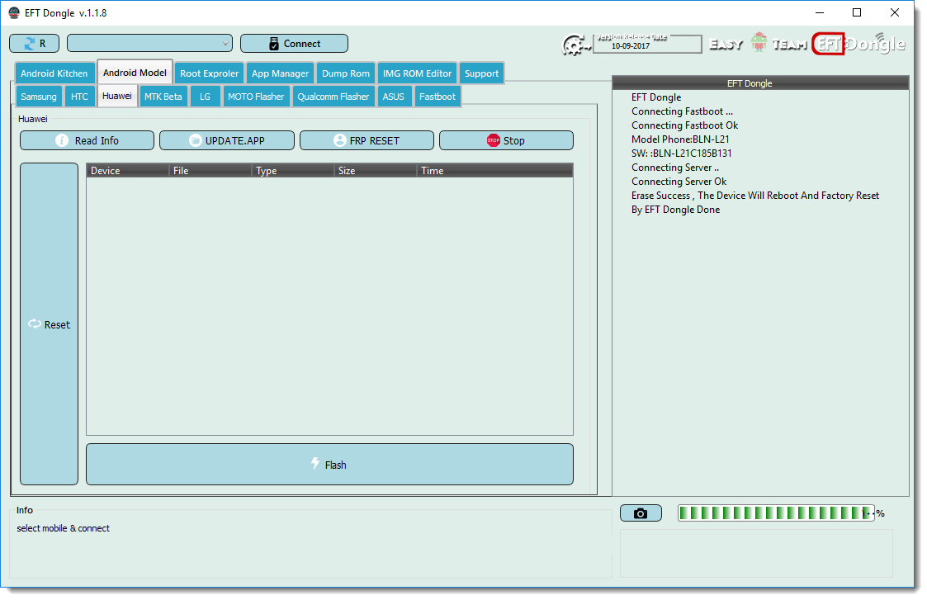
Task: Select the Huawei sub-tab
Action: coord(117,96)
